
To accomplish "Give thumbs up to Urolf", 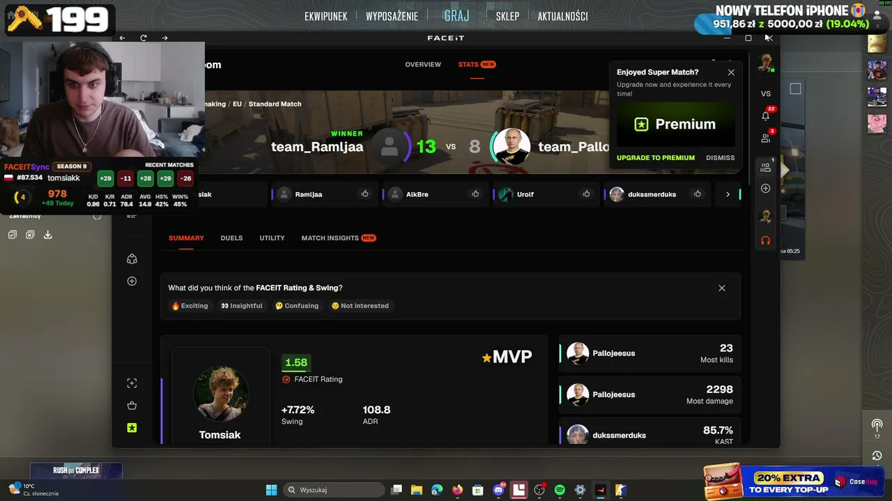I will pos(586,194).
